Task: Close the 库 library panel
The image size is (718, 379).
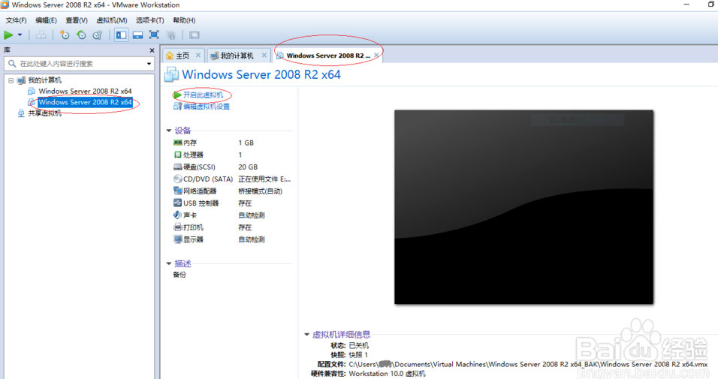Action: point(152,50)
